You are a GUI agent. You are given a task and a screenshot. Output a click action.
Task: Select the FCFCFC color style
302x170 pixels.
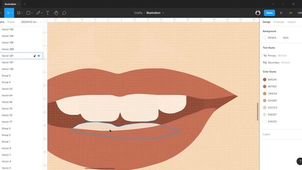270,122
